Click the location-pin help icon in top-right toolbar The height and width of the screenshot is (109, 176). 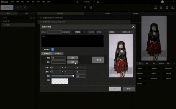(x=155, y=7)
